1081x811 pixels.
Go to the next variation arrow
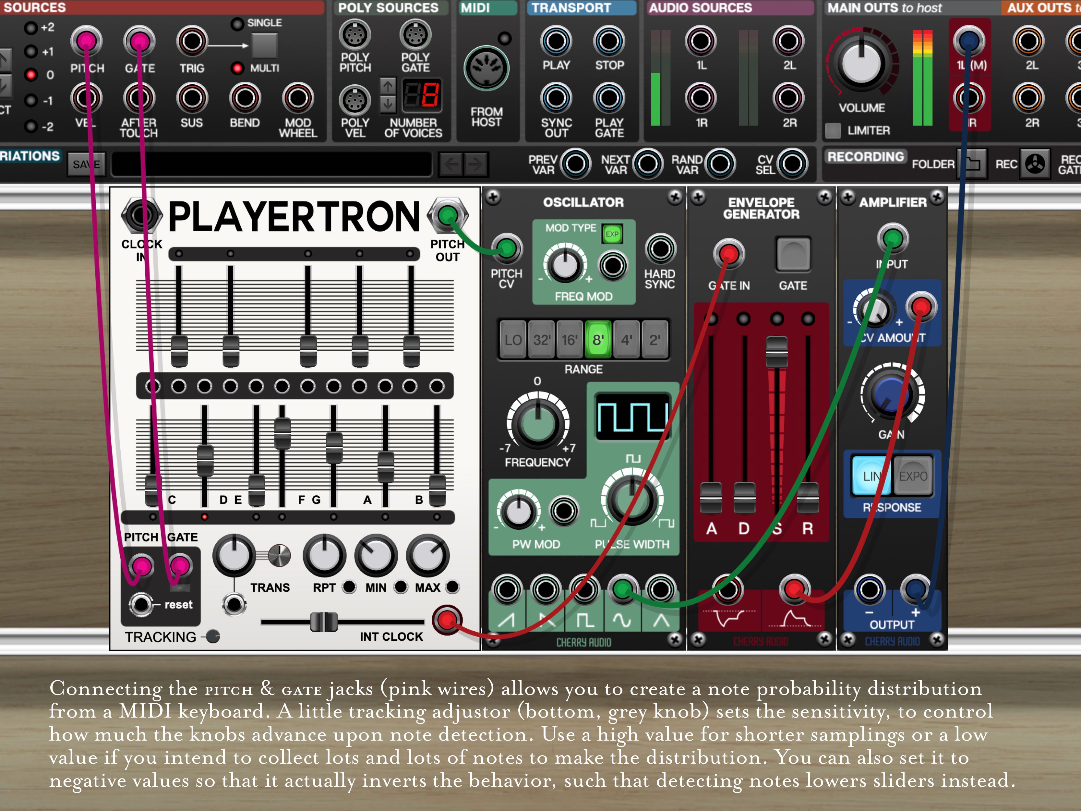(475, 164)
